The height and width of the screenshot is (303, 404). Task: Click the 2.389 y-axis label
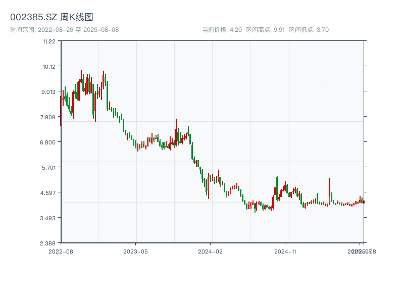pyautogui.click(x=49, y=243)
